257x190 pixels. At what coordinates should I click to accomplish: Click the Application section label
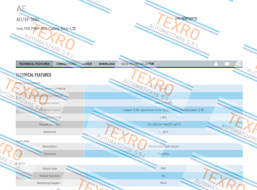pyautogui.click(x=23, y=141)
